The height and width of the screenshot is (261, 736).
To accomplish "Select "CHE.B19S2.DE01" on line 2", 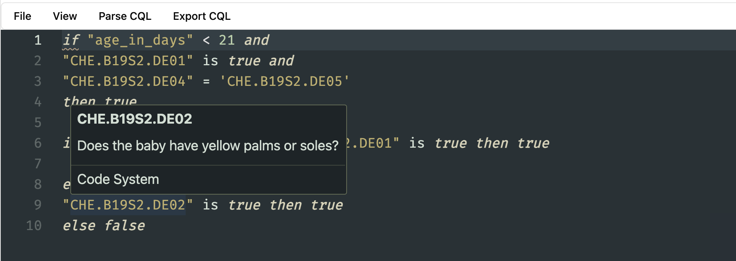I will [127, 60].
